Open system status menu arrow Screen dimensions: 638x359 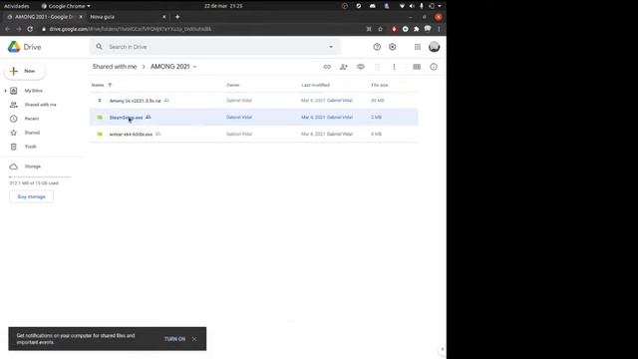coord(440,6)
